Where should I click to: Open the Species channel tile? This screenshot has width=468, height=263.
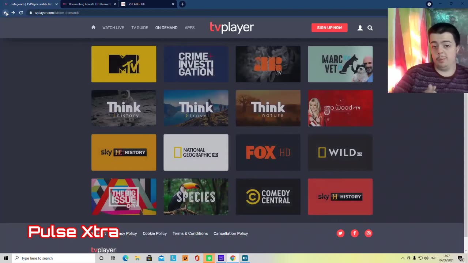(x=196, y=197)
